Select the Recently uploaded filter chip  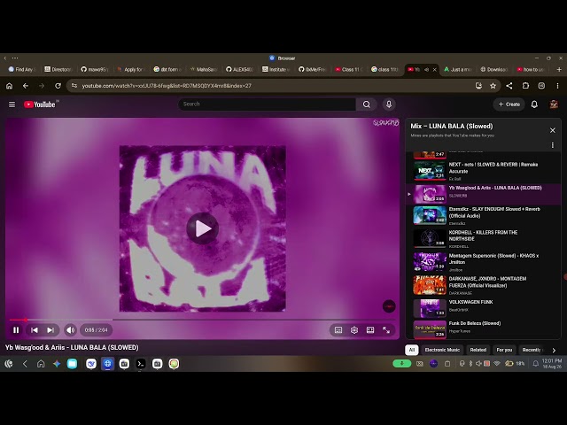(x=532, y=350)
